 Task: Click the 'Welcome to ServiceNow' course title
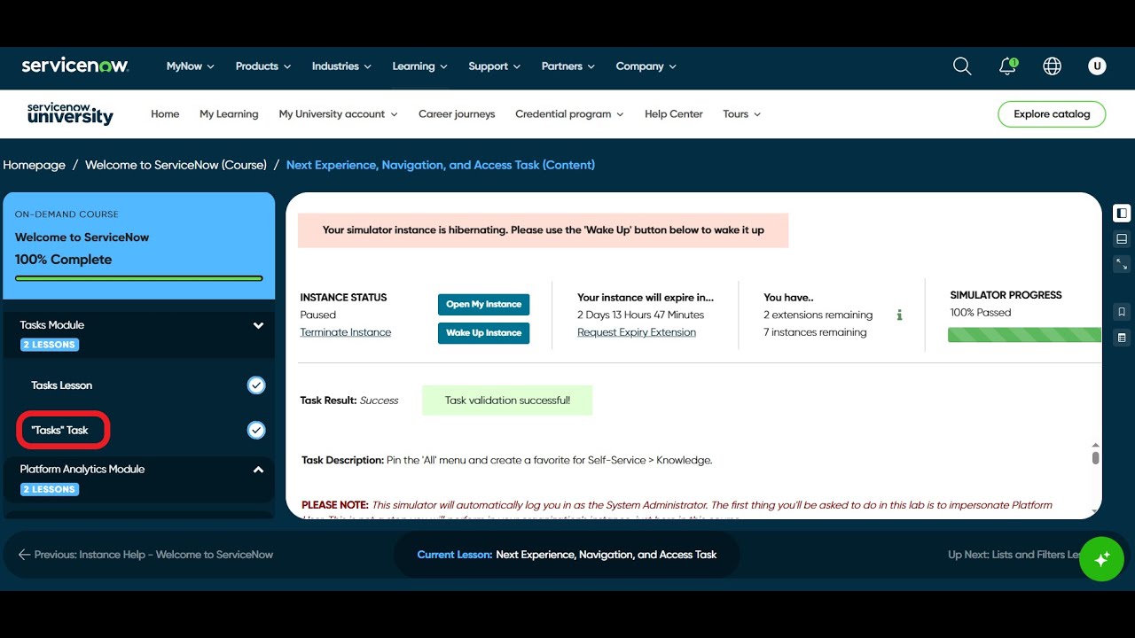(82, 237)
